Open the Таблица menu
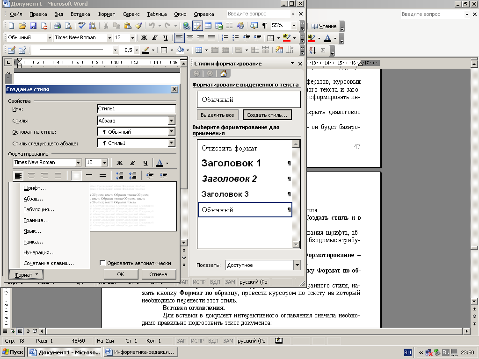The image size is (479, 359). (157, 14)
